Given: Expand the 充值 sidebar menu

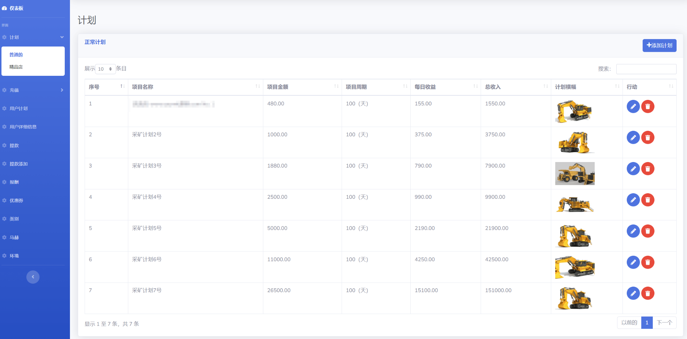Looking at the screenshot, I should [33, 90].
